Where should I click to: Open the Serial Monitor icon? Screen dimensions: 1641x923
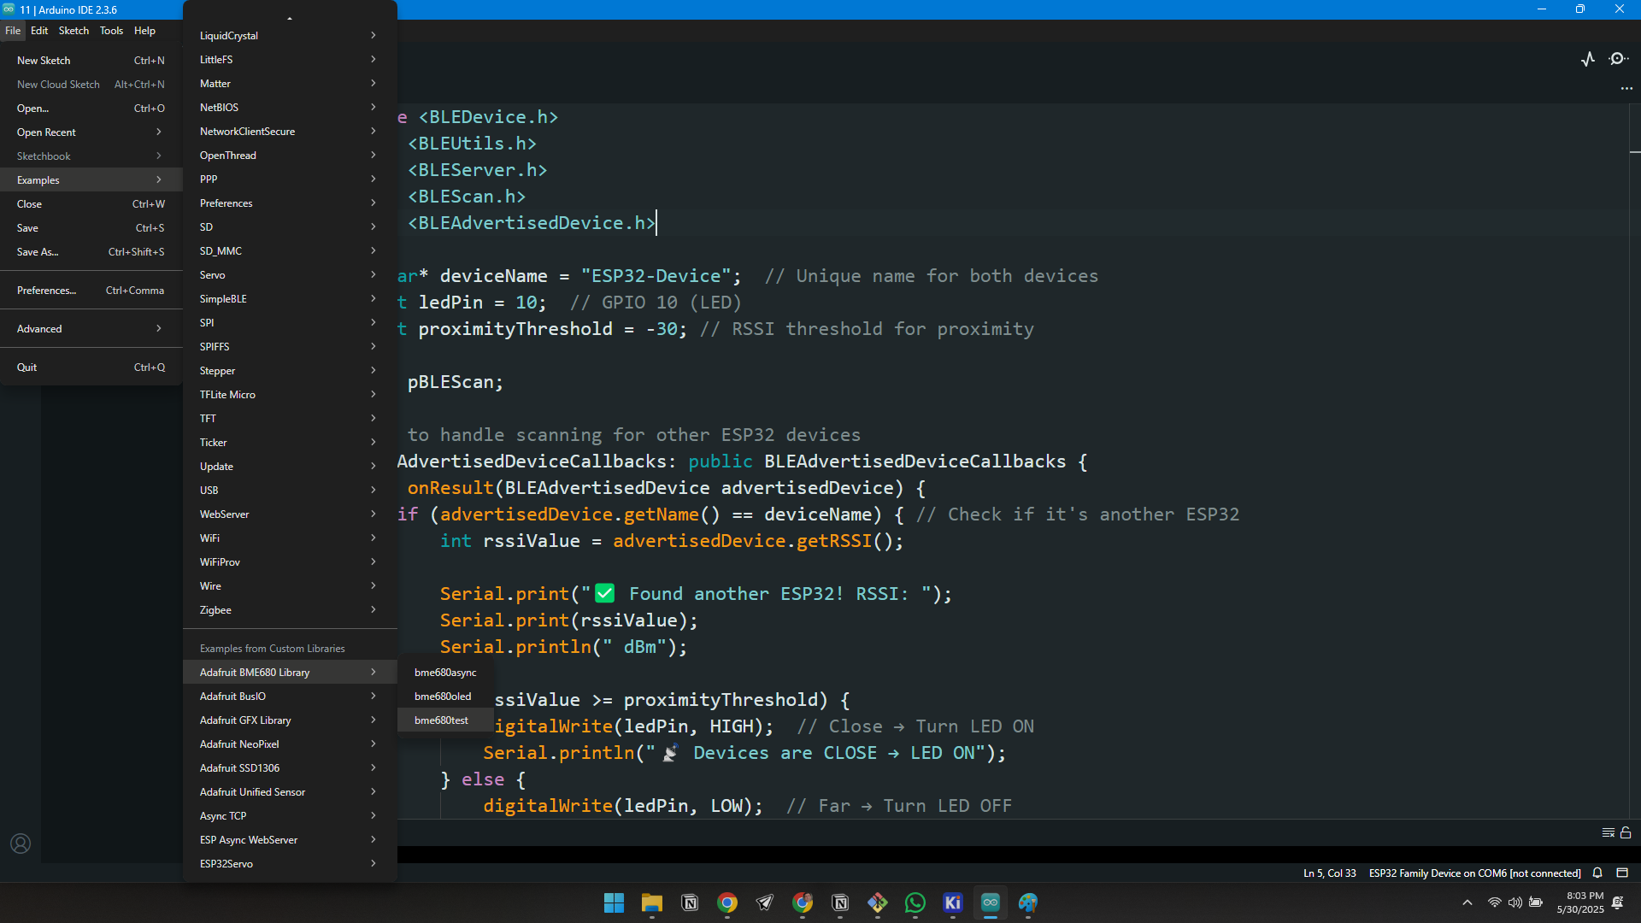[x=1618, y=59]
